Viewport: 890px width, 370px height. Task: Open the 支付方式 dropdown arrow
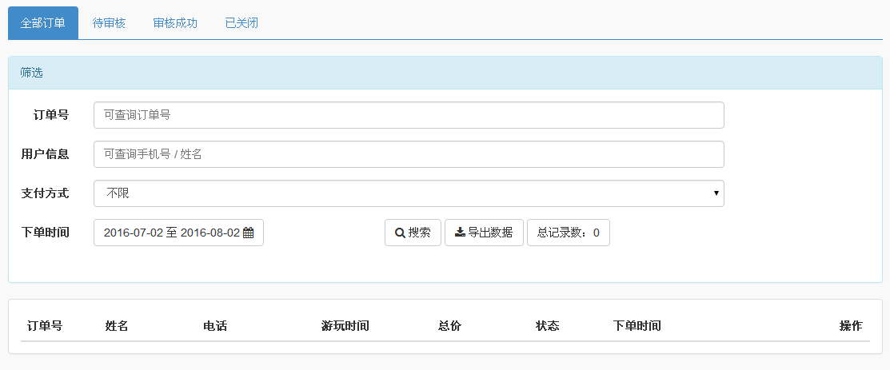tap(716, 193)
